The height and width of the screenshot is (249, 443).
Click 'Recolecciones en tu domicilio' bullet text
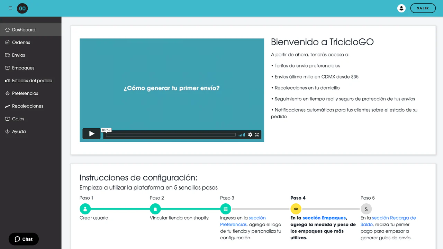pos(307,88)
